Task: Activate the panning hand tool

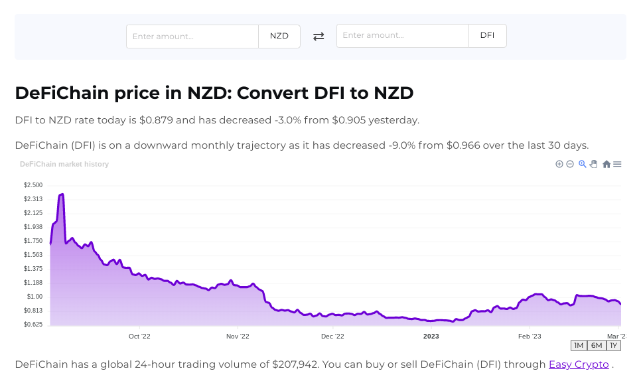Action: tap(593, 164)
